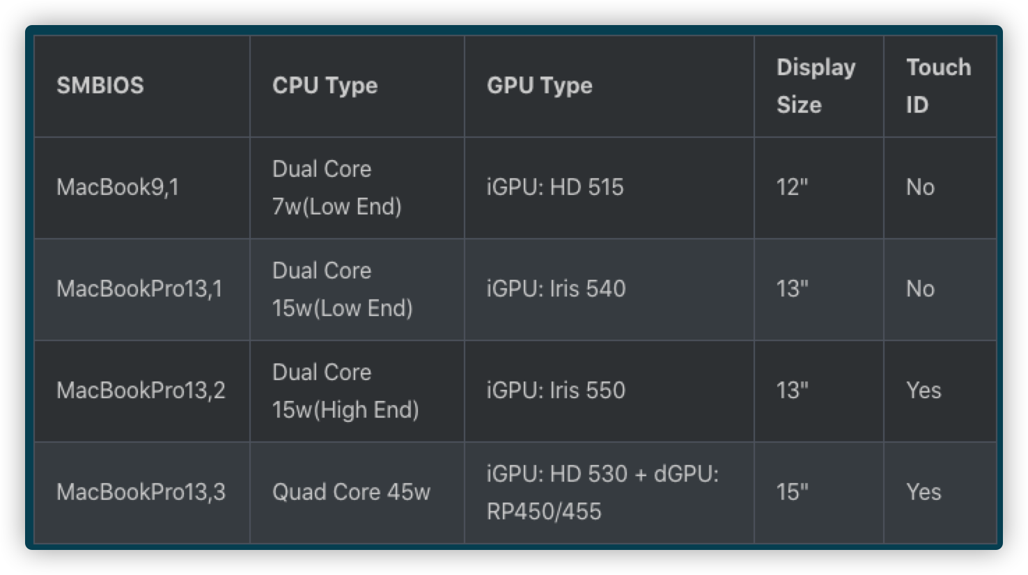1028x575 pixels.
Task: Click the iGPU: HD 515 cell
Action: [x=555, y=187]
